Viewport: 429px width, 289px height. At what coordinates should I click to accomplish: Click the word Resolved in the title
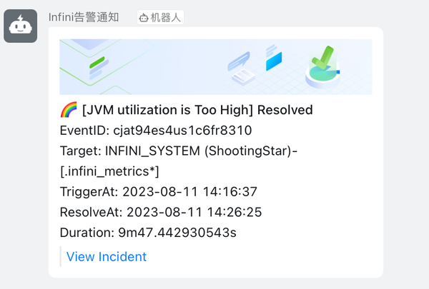[x=285, y=111]
